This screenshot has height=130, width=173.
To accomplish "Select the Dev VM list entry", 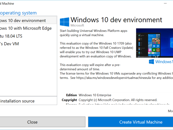I will click(28, 44).
